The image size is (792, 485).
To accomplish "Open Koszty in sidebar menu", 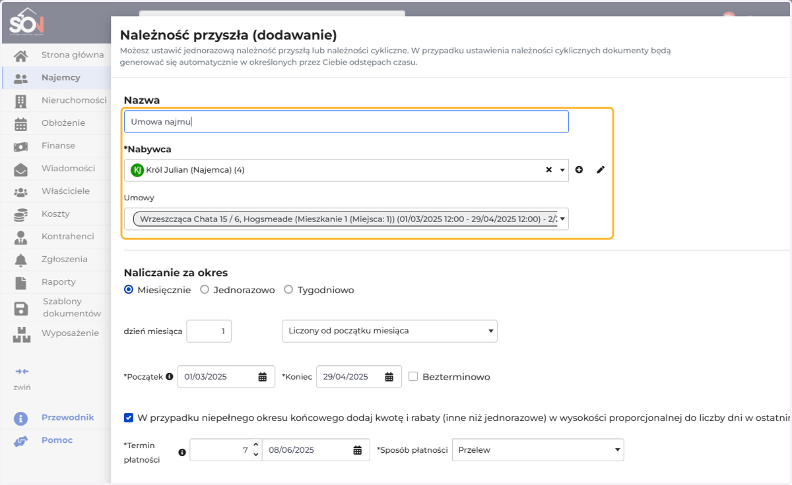I will pyautogui.click(x=55, y=214).
